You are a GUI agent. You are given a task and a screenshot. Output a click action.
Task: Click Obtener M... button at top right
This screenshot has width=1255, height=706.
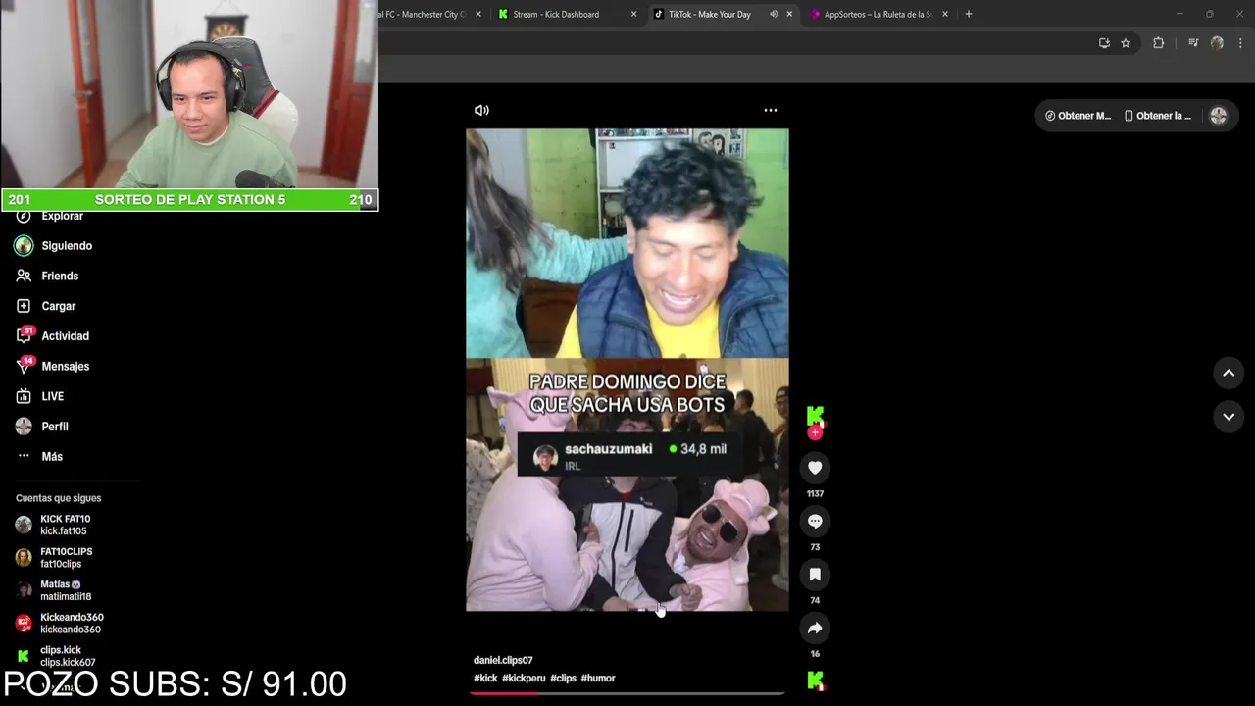tap(1079, 116)
